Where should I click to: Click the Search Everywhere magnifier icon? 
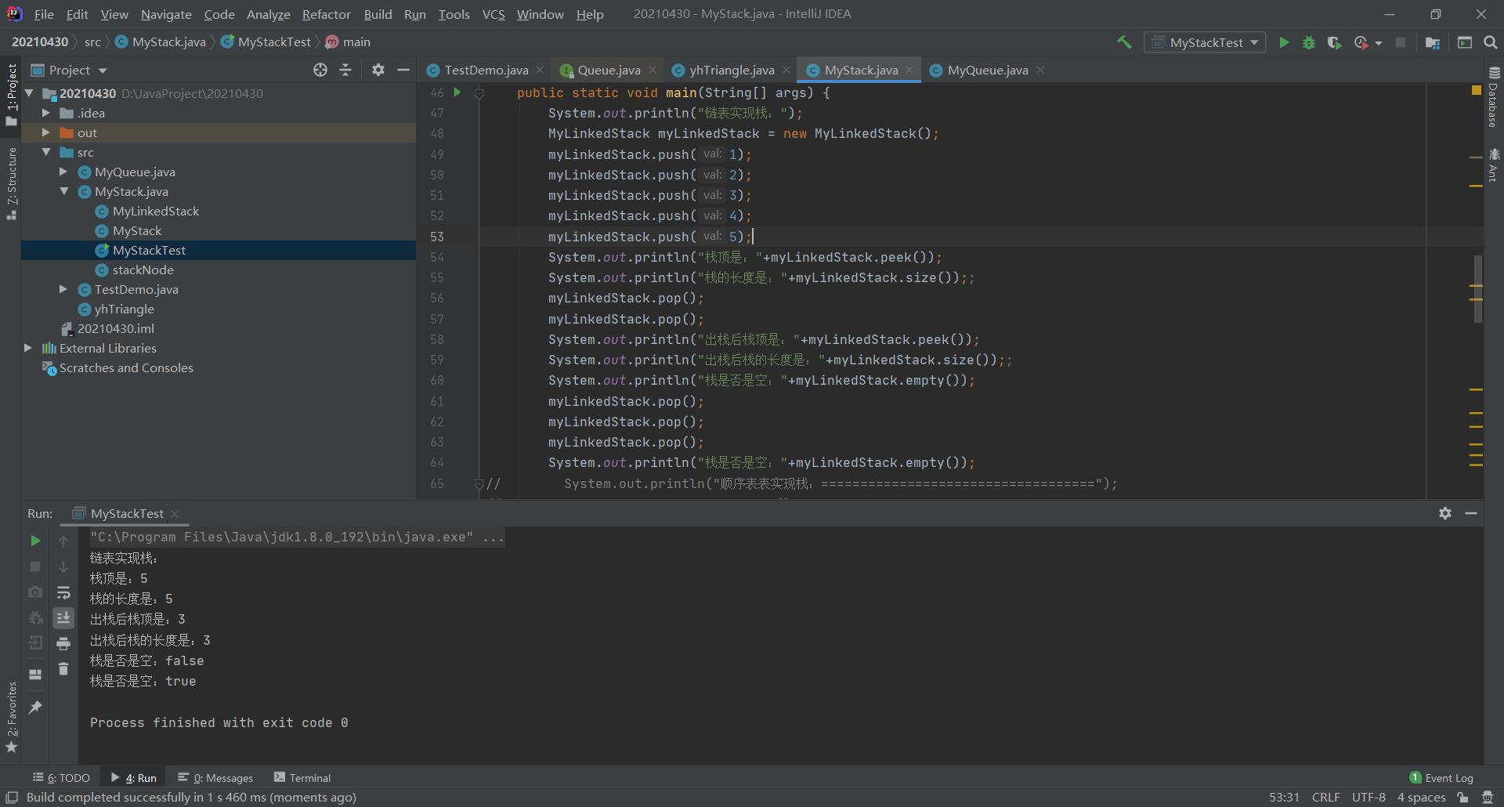point(1491,42)
